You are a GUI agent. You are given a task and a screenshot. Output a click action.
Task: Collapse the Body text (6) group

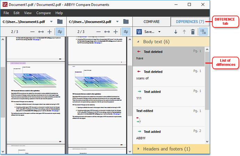pyautogui.click(x=138, y=42)
